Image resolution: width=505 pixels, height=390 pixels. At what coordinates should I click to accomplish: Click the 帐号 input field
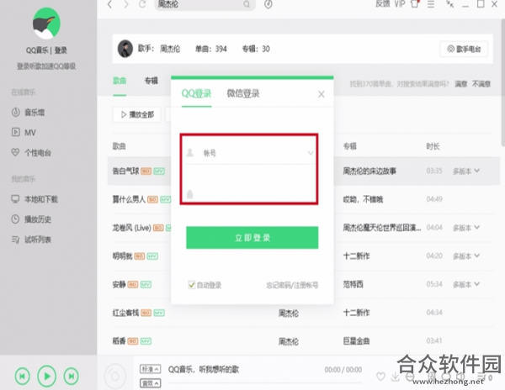[x=250, y=153]
